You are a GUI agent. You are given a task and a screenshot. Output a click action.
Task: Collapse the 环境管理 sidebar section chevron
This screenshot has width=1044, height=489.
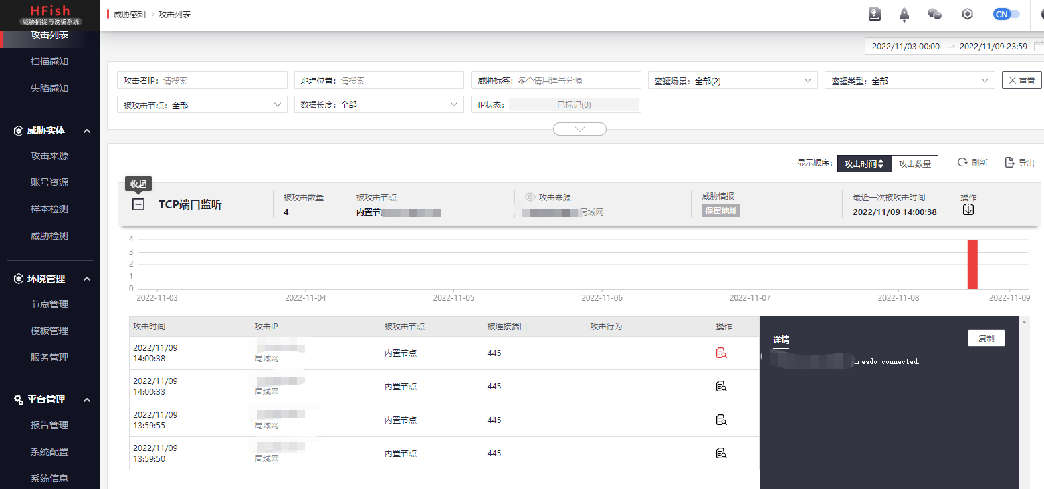click(x=87, y=279)
